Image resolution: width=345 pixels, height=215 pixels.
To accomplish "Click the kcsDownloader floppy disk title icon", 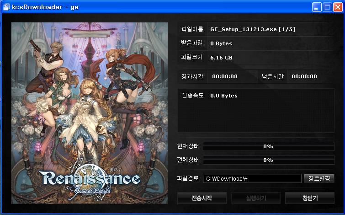I will coord(6,7).
